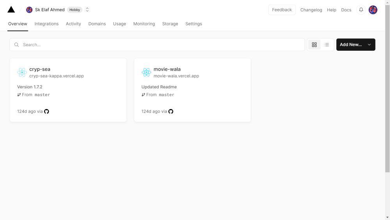
Task: Click From master on the movie-wala card
Action: [x=160, y=95]
